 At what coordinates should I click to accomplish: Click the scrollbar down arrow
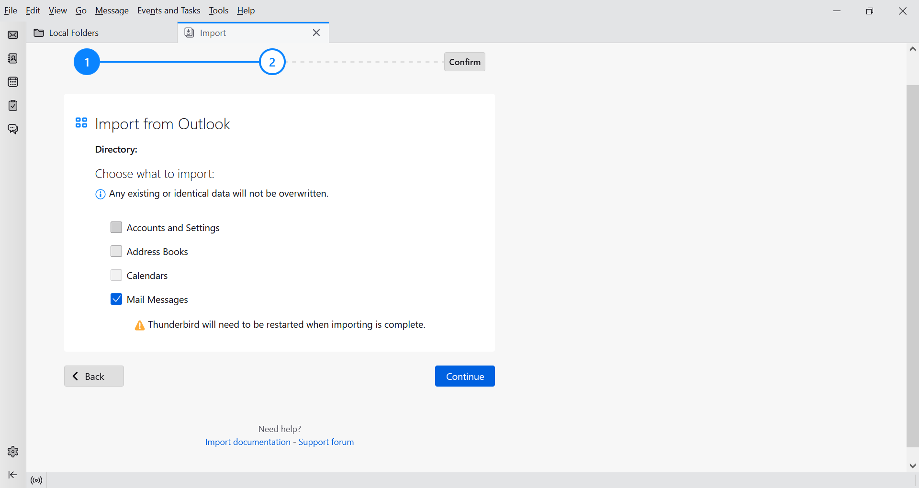[912, 466]
